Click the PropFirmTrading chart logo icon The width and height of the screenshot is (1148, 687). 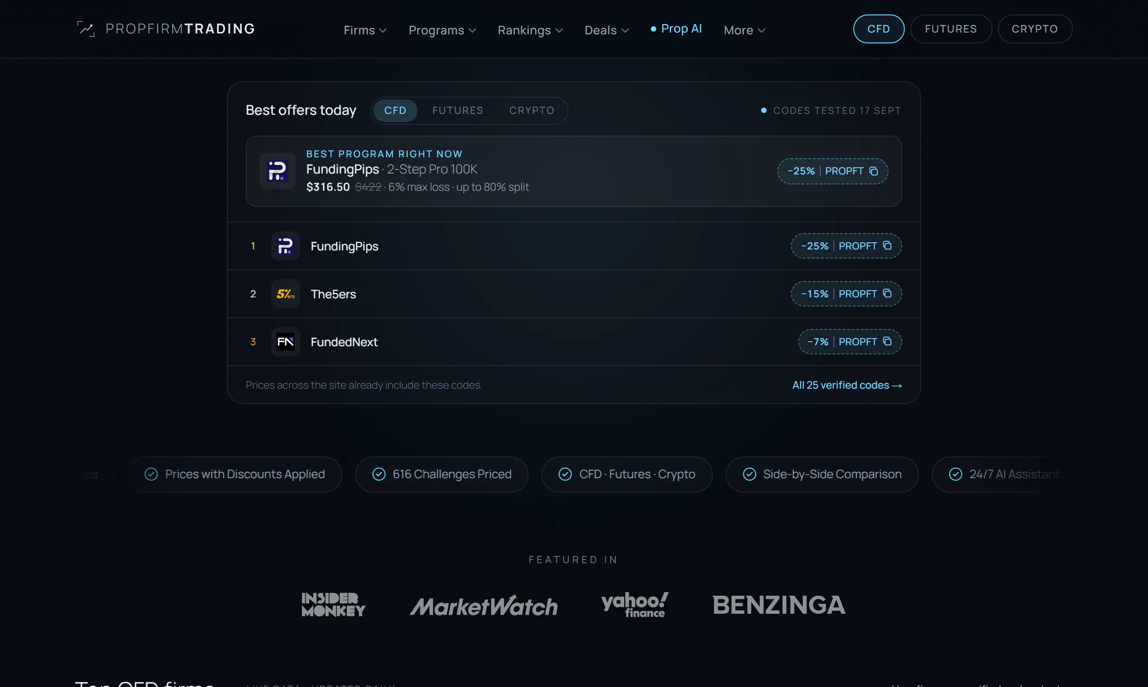[x=85, y=29]
